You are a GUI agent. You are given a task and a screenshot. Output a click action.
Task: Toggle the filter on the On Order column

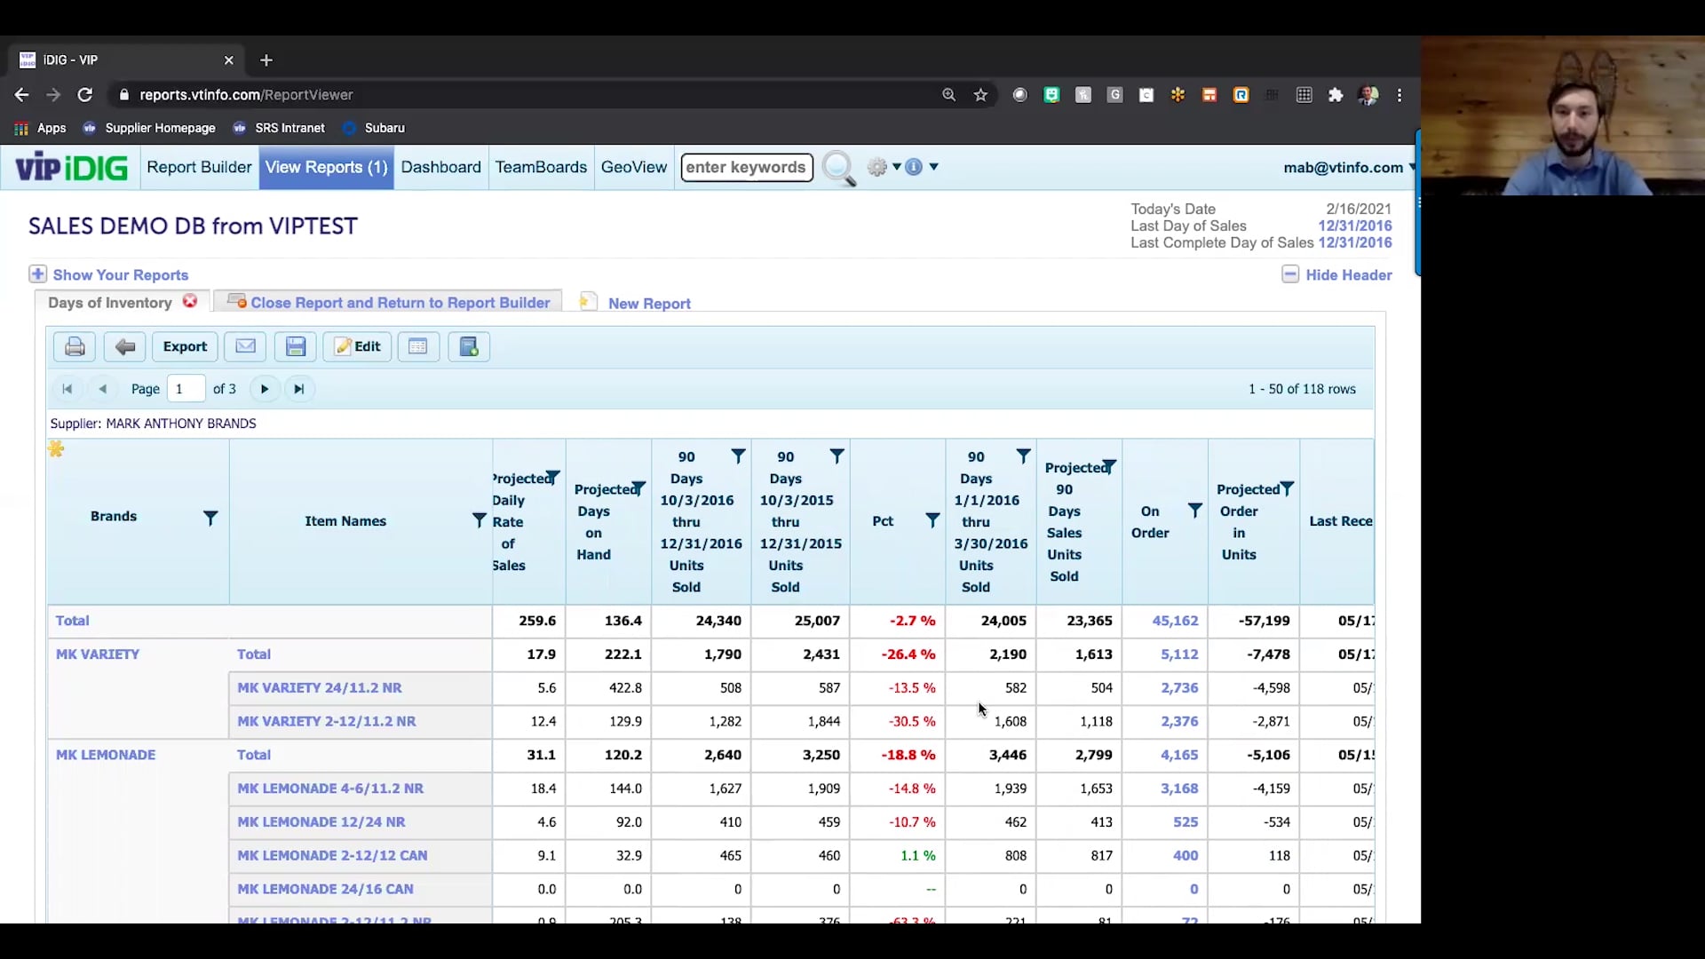(x=1194, y=510)
